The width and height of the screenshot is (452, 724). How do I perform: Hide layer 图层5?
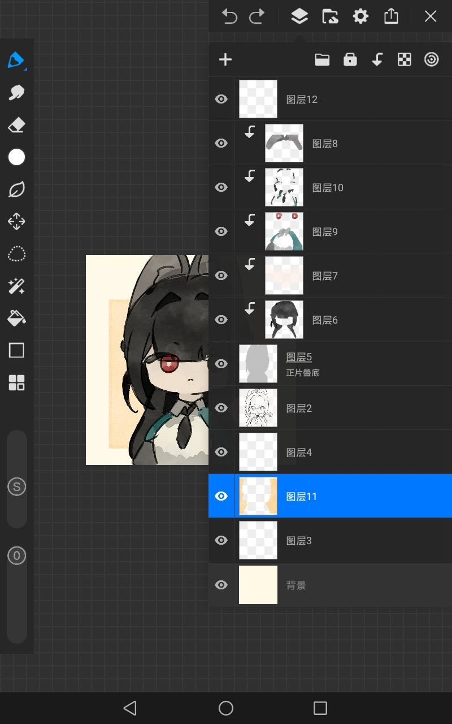coord(221,364)
